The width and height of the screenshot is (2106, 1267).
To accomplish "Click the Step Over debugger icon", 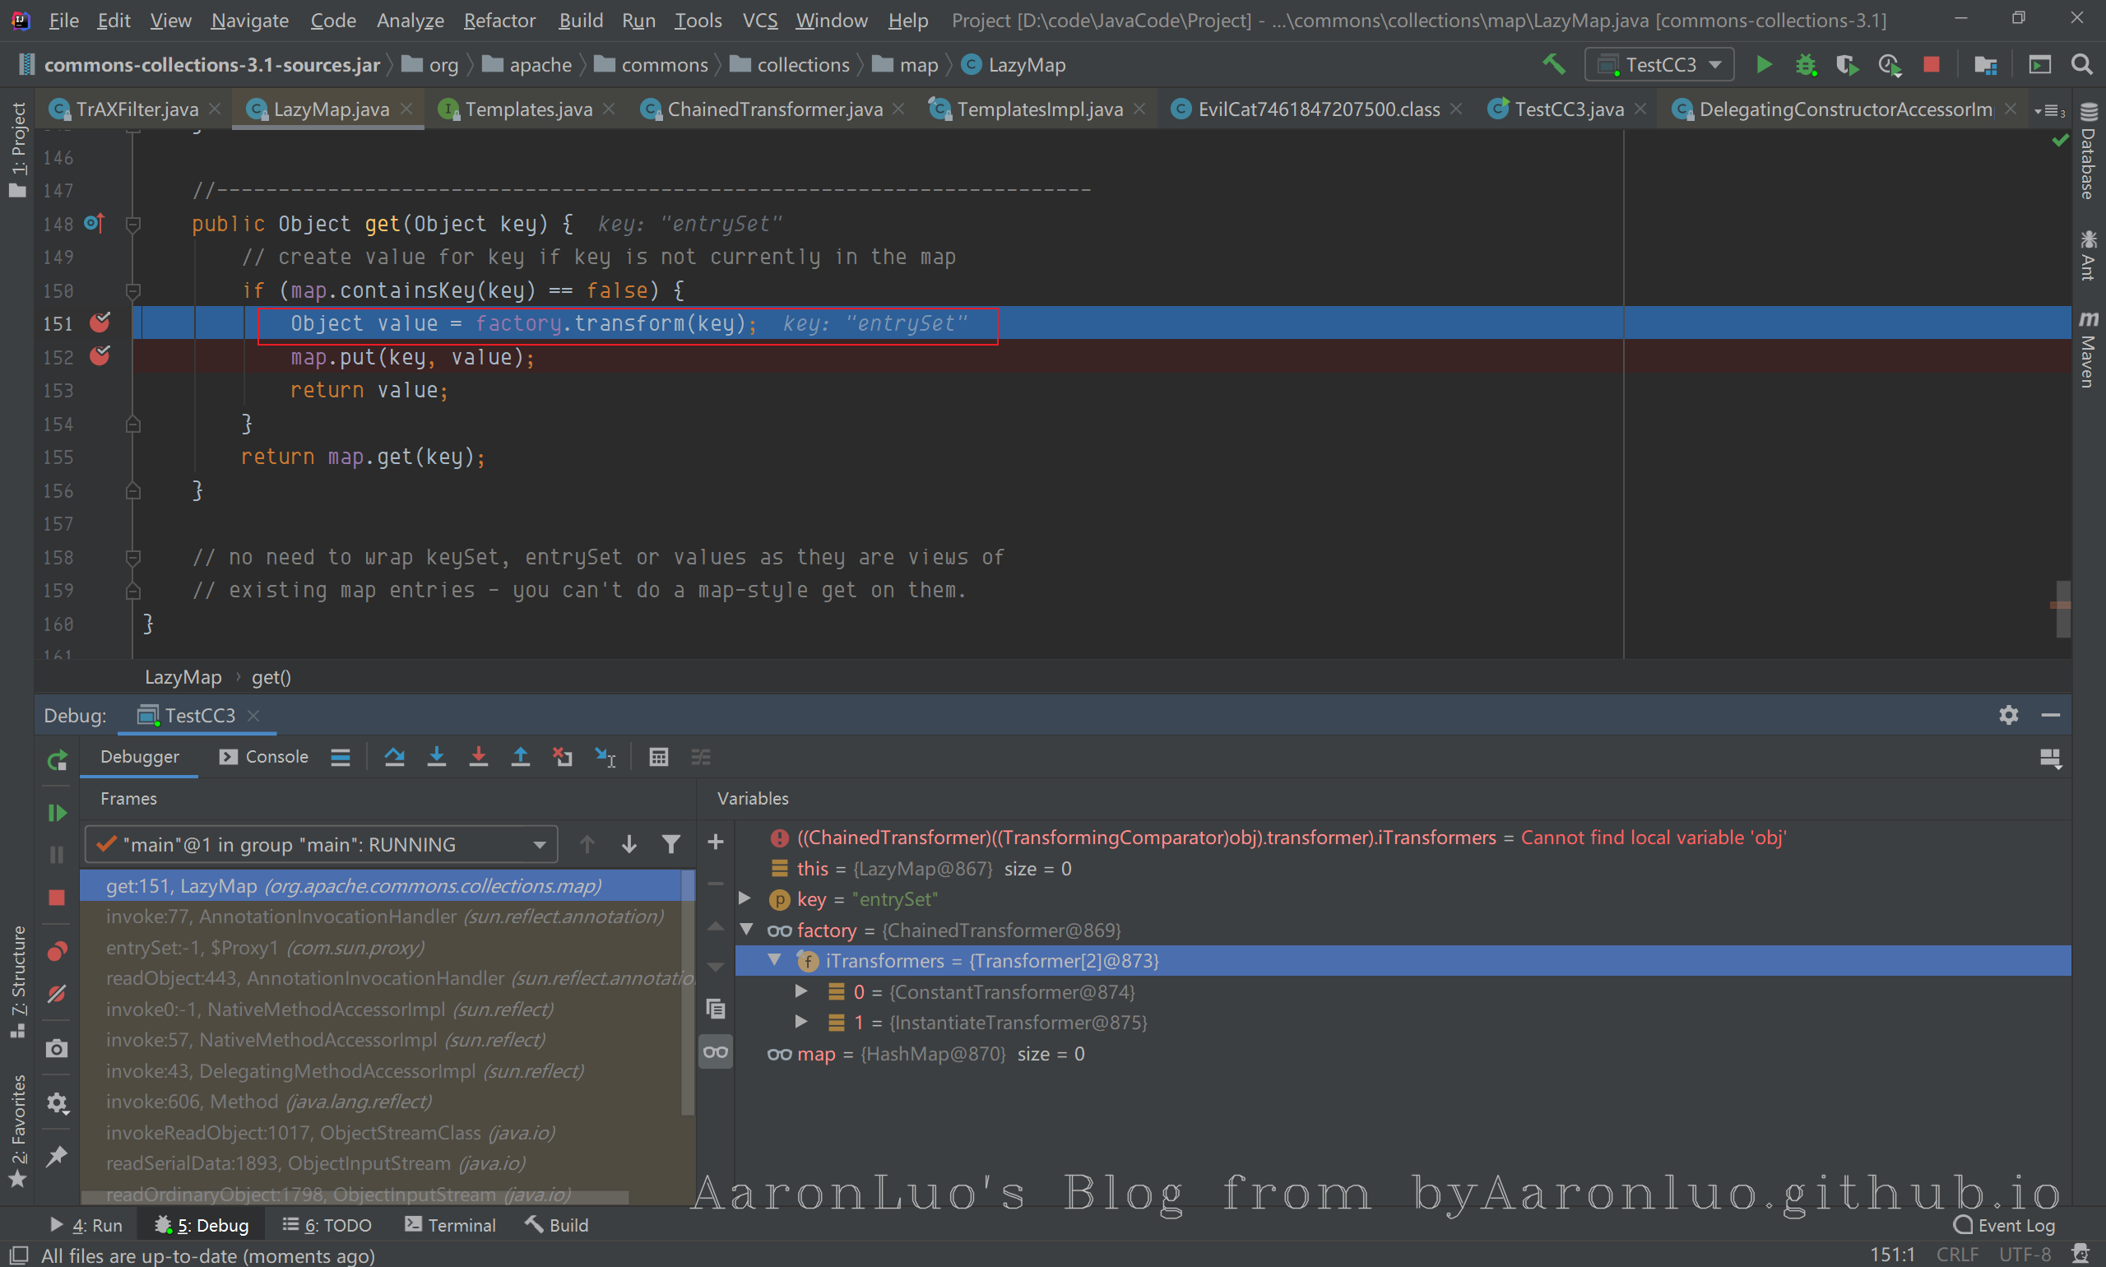I will point(394,757).
